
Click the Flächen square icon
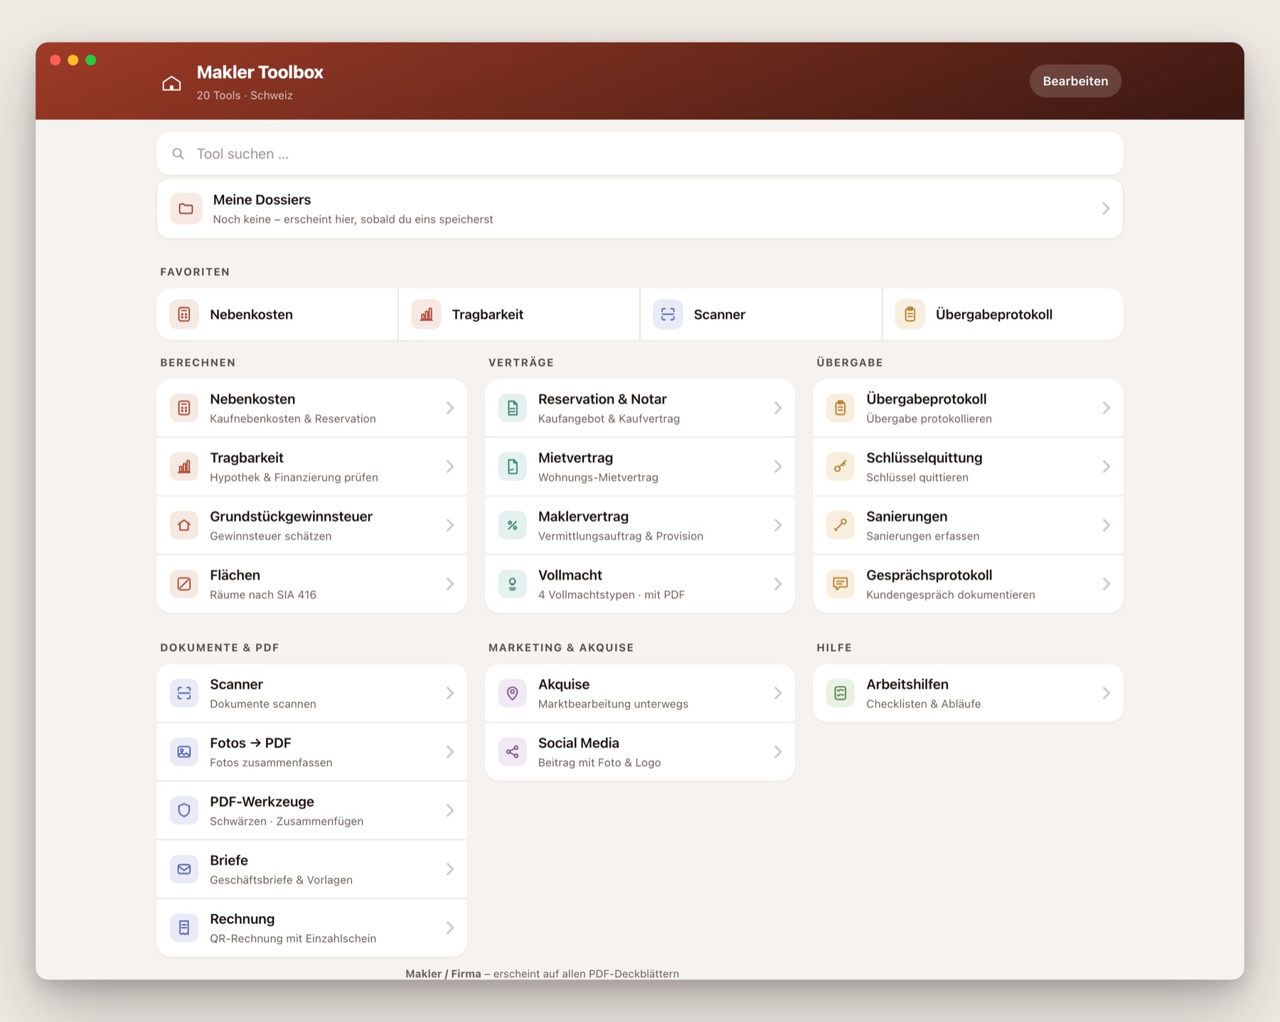(184, 584)
